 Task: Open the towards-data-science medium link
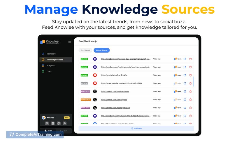tap(126, 59)
